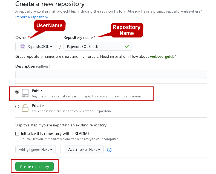The width and height of the screenshot is (216, 174).
Task: Expand the Add .gitignore dropdown
Action: click(x=36, y=150)
